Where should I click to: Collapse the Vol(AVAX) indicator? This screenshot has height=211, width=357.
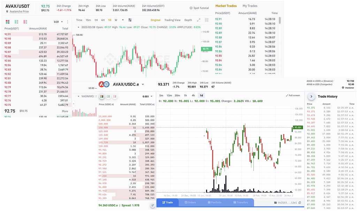pyautogui.click(x=78, y=96)
